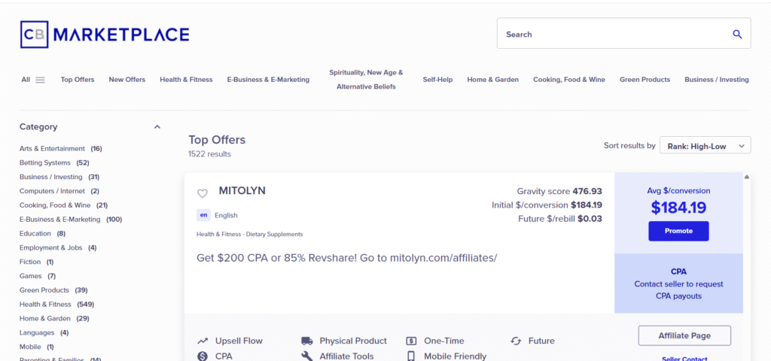The height and width of the screenshot is (361, 771).
Task: Open the Rank: High-Low sort dropdown
Action: (x=705, y=145)
